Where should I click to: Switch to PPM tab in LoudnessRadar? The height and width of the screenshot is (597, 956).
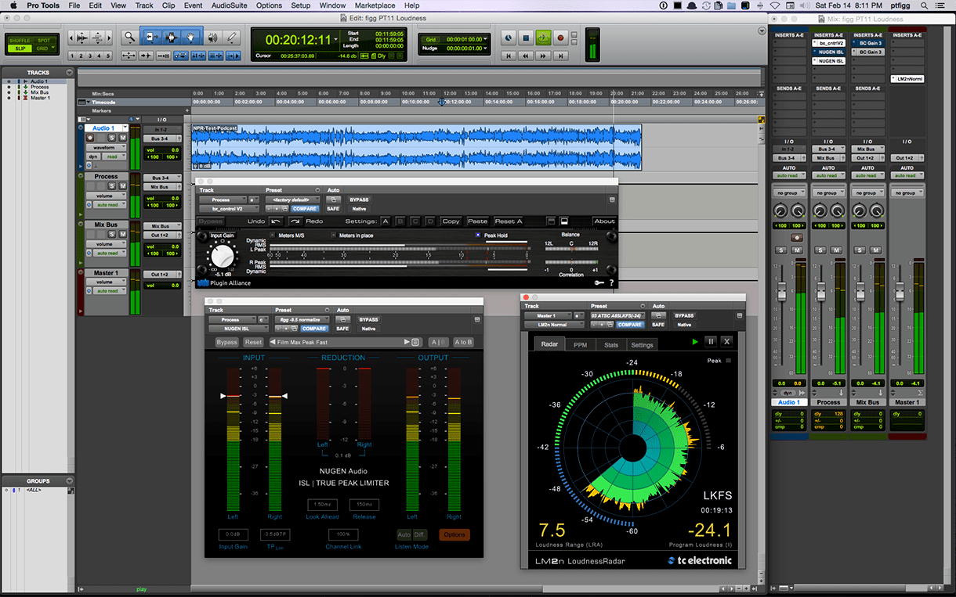click(580, 344)
